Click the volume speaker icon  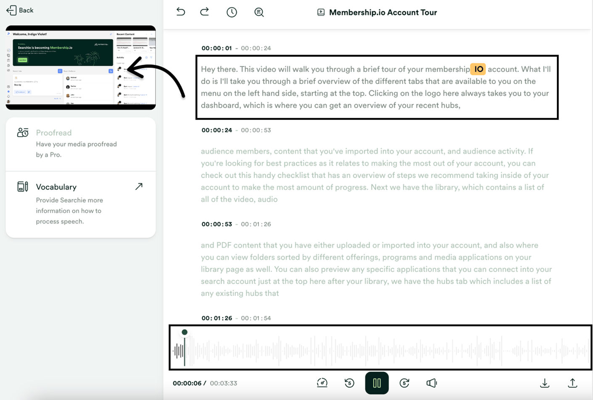pos(432,383)
